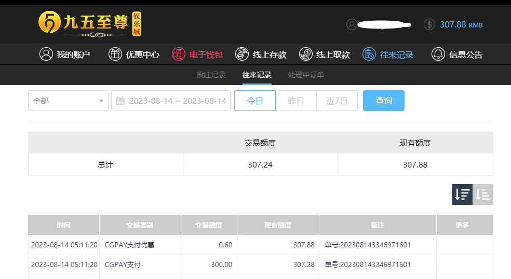Viewport: 511px width, 279px height.
Task: Open the date range picker
Action: [x=171, y=101]
